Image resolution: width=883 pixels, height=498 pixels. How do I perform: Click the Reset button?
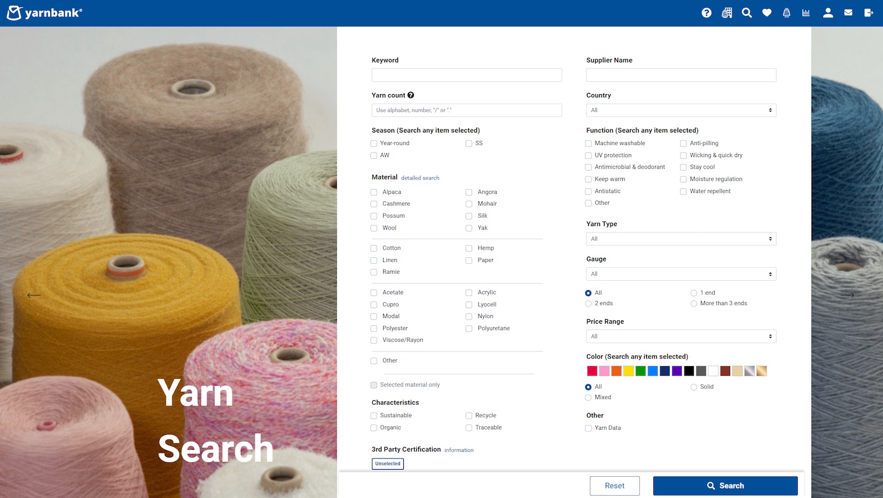pyautogui.click(x=615, y=486)
